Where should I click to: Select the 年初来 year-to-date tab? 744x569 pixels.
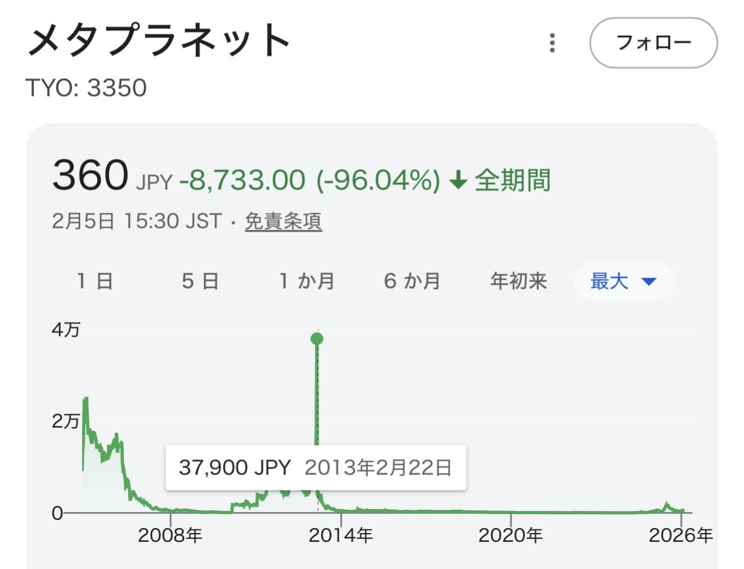pos(518,281)
